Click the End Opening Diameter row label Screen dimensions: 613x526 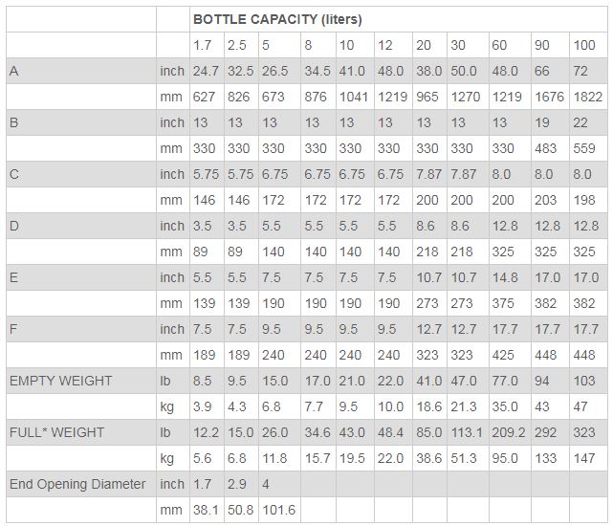click(77, 484)
